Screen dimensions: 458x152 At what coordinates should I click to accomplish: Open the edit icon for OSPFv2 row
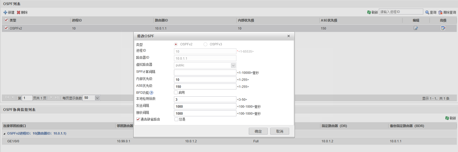pyautogui.click(x=416, y=28)
